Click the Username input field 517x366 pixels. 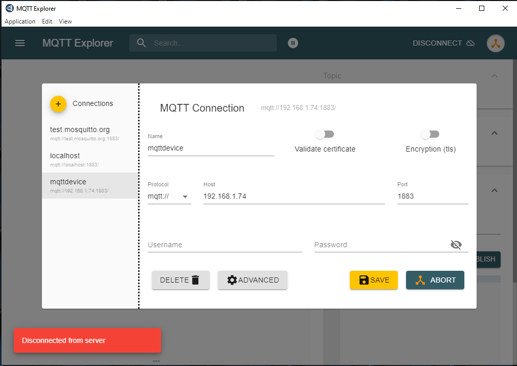pyautogui.click(x=225, y=245)
